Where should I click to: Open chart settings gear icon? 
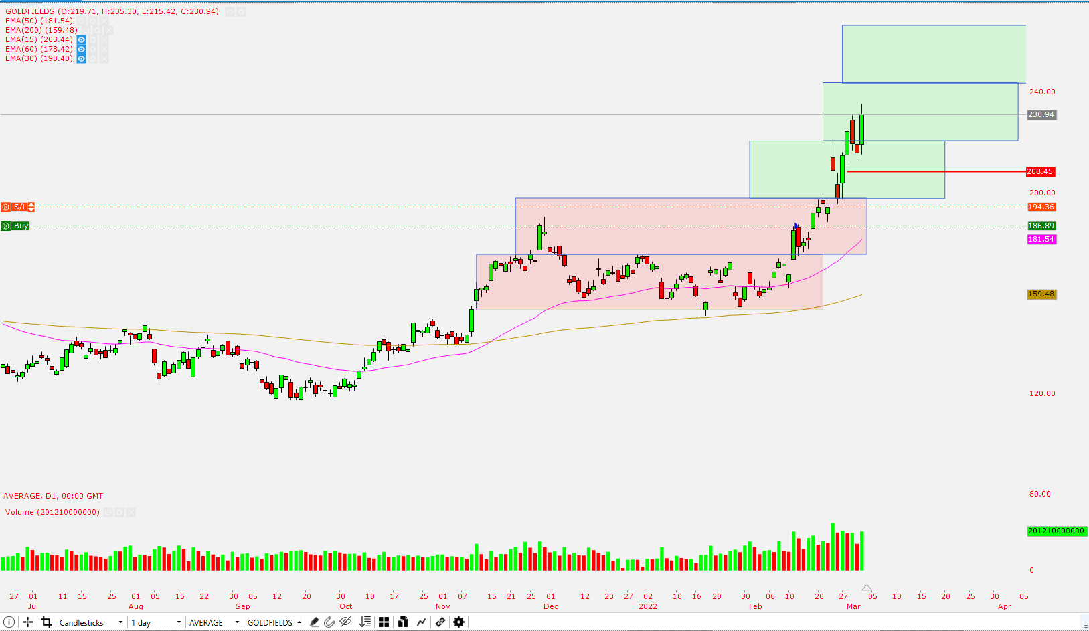coord(458,622)
